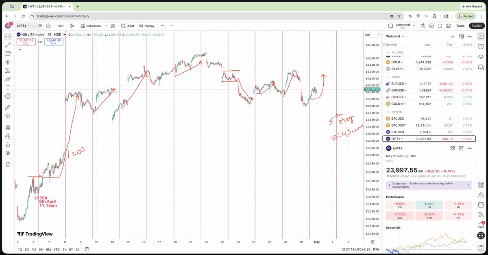488x255 pixels.
Task: Select BTCUSD in the watchlist
Action: (429, 119)
